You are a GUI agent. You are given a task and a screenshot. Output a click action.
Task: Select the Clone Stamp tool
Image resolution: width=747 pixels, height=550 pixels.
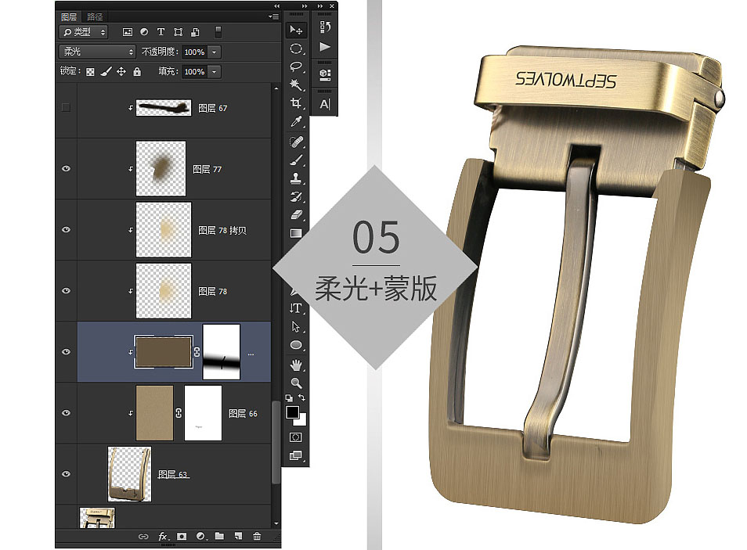click(296, 178)
